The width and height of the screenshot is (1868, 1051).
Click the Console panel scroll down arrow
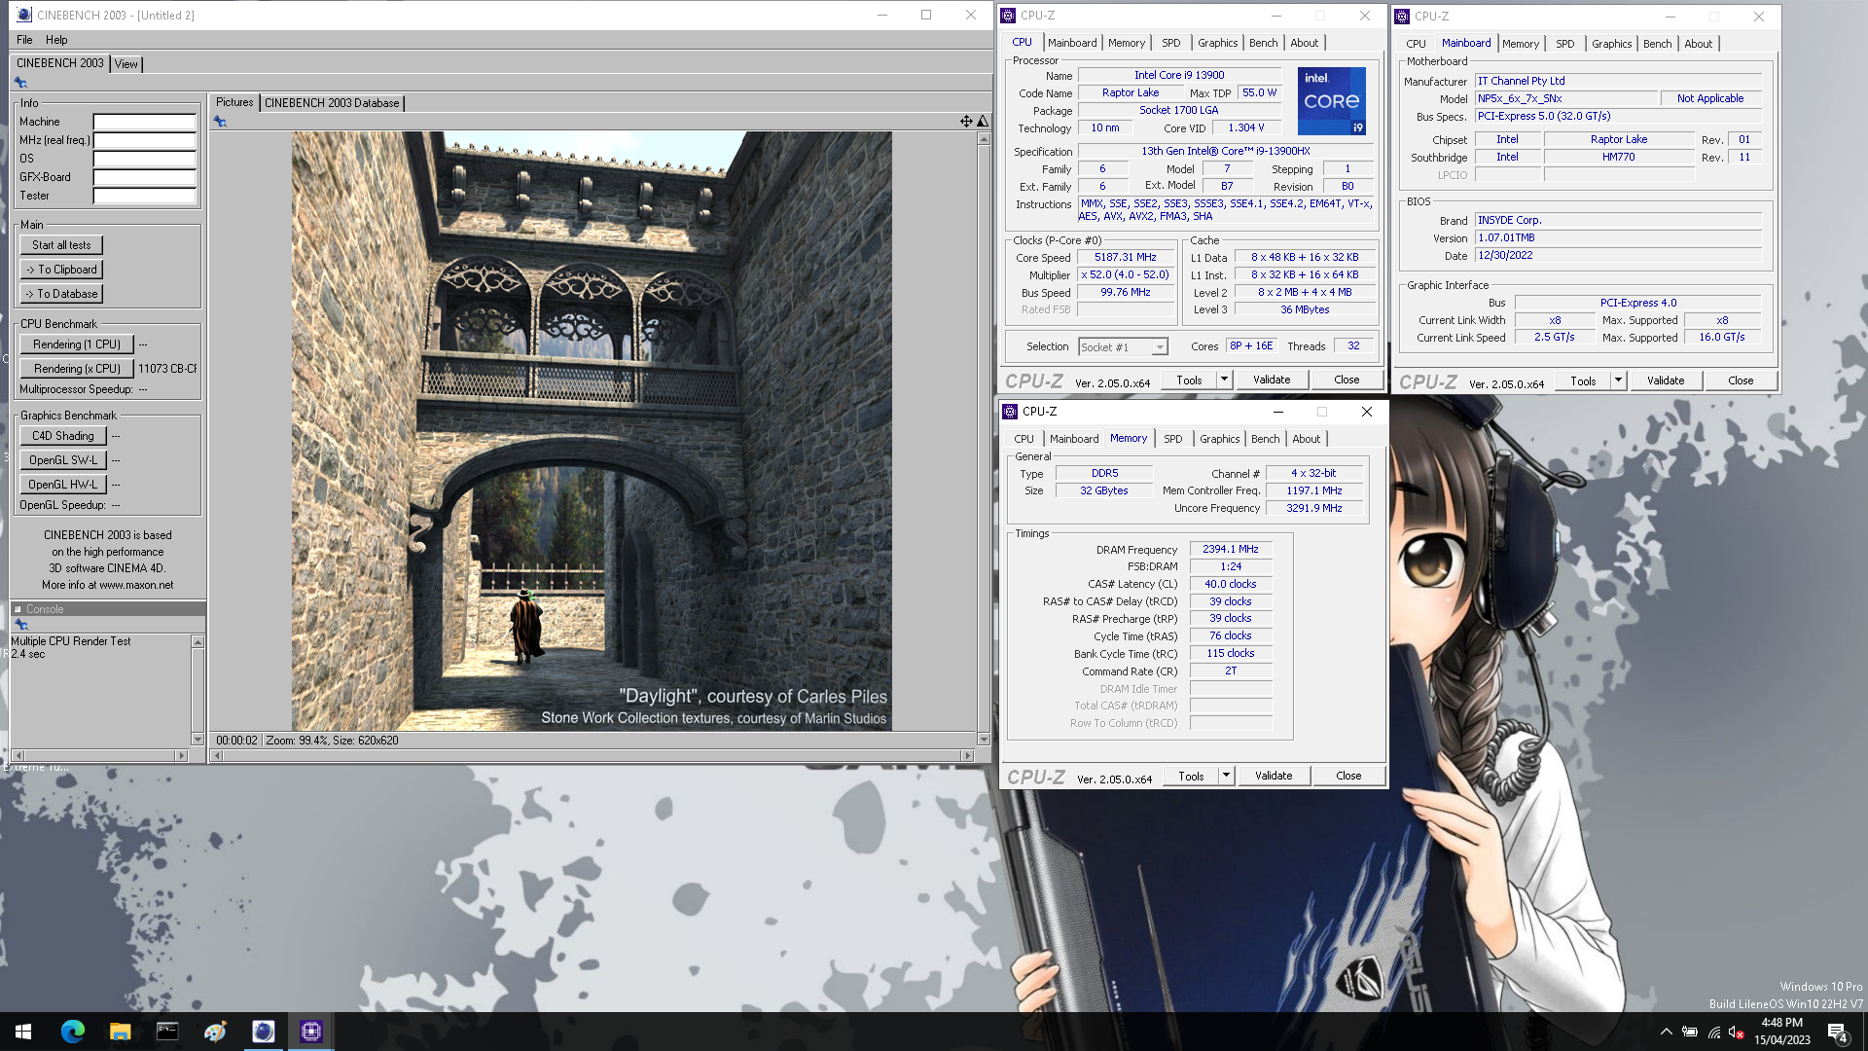(198, 740)
